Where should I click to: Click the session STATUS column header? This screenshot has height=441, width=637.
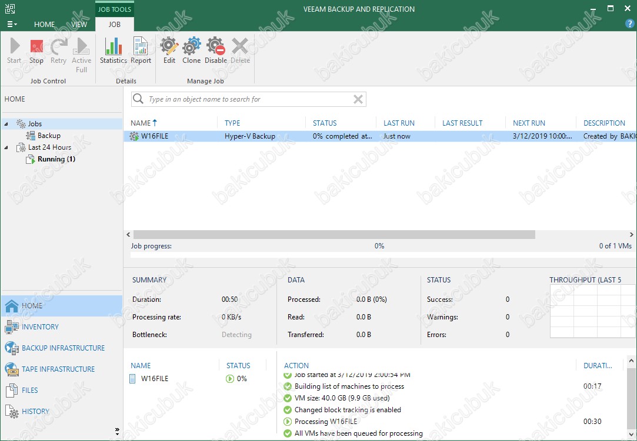(238, 365)
